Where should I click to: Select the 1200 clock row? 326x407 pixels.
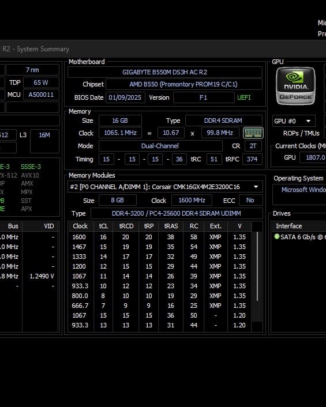click(159, 266)
